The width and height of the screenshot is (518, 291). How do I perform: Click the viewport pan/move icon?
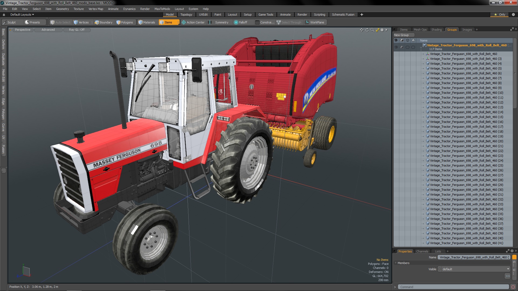(362, 30)
